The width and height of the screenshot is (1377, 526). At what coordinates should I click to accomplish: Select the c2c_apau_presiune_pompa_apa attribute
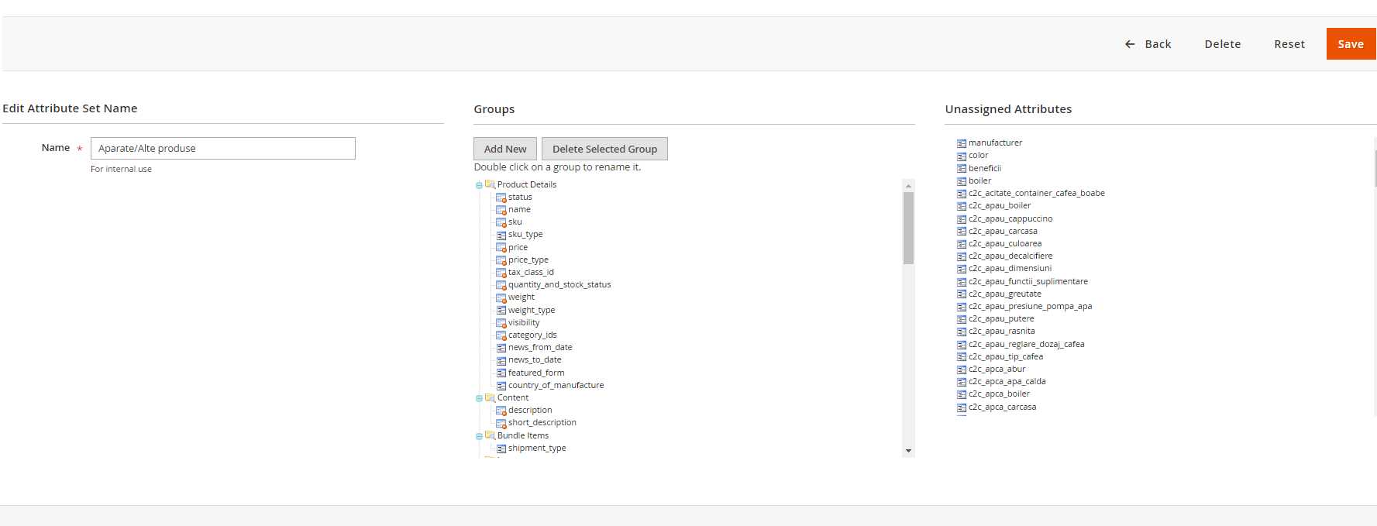point(1031,306)
